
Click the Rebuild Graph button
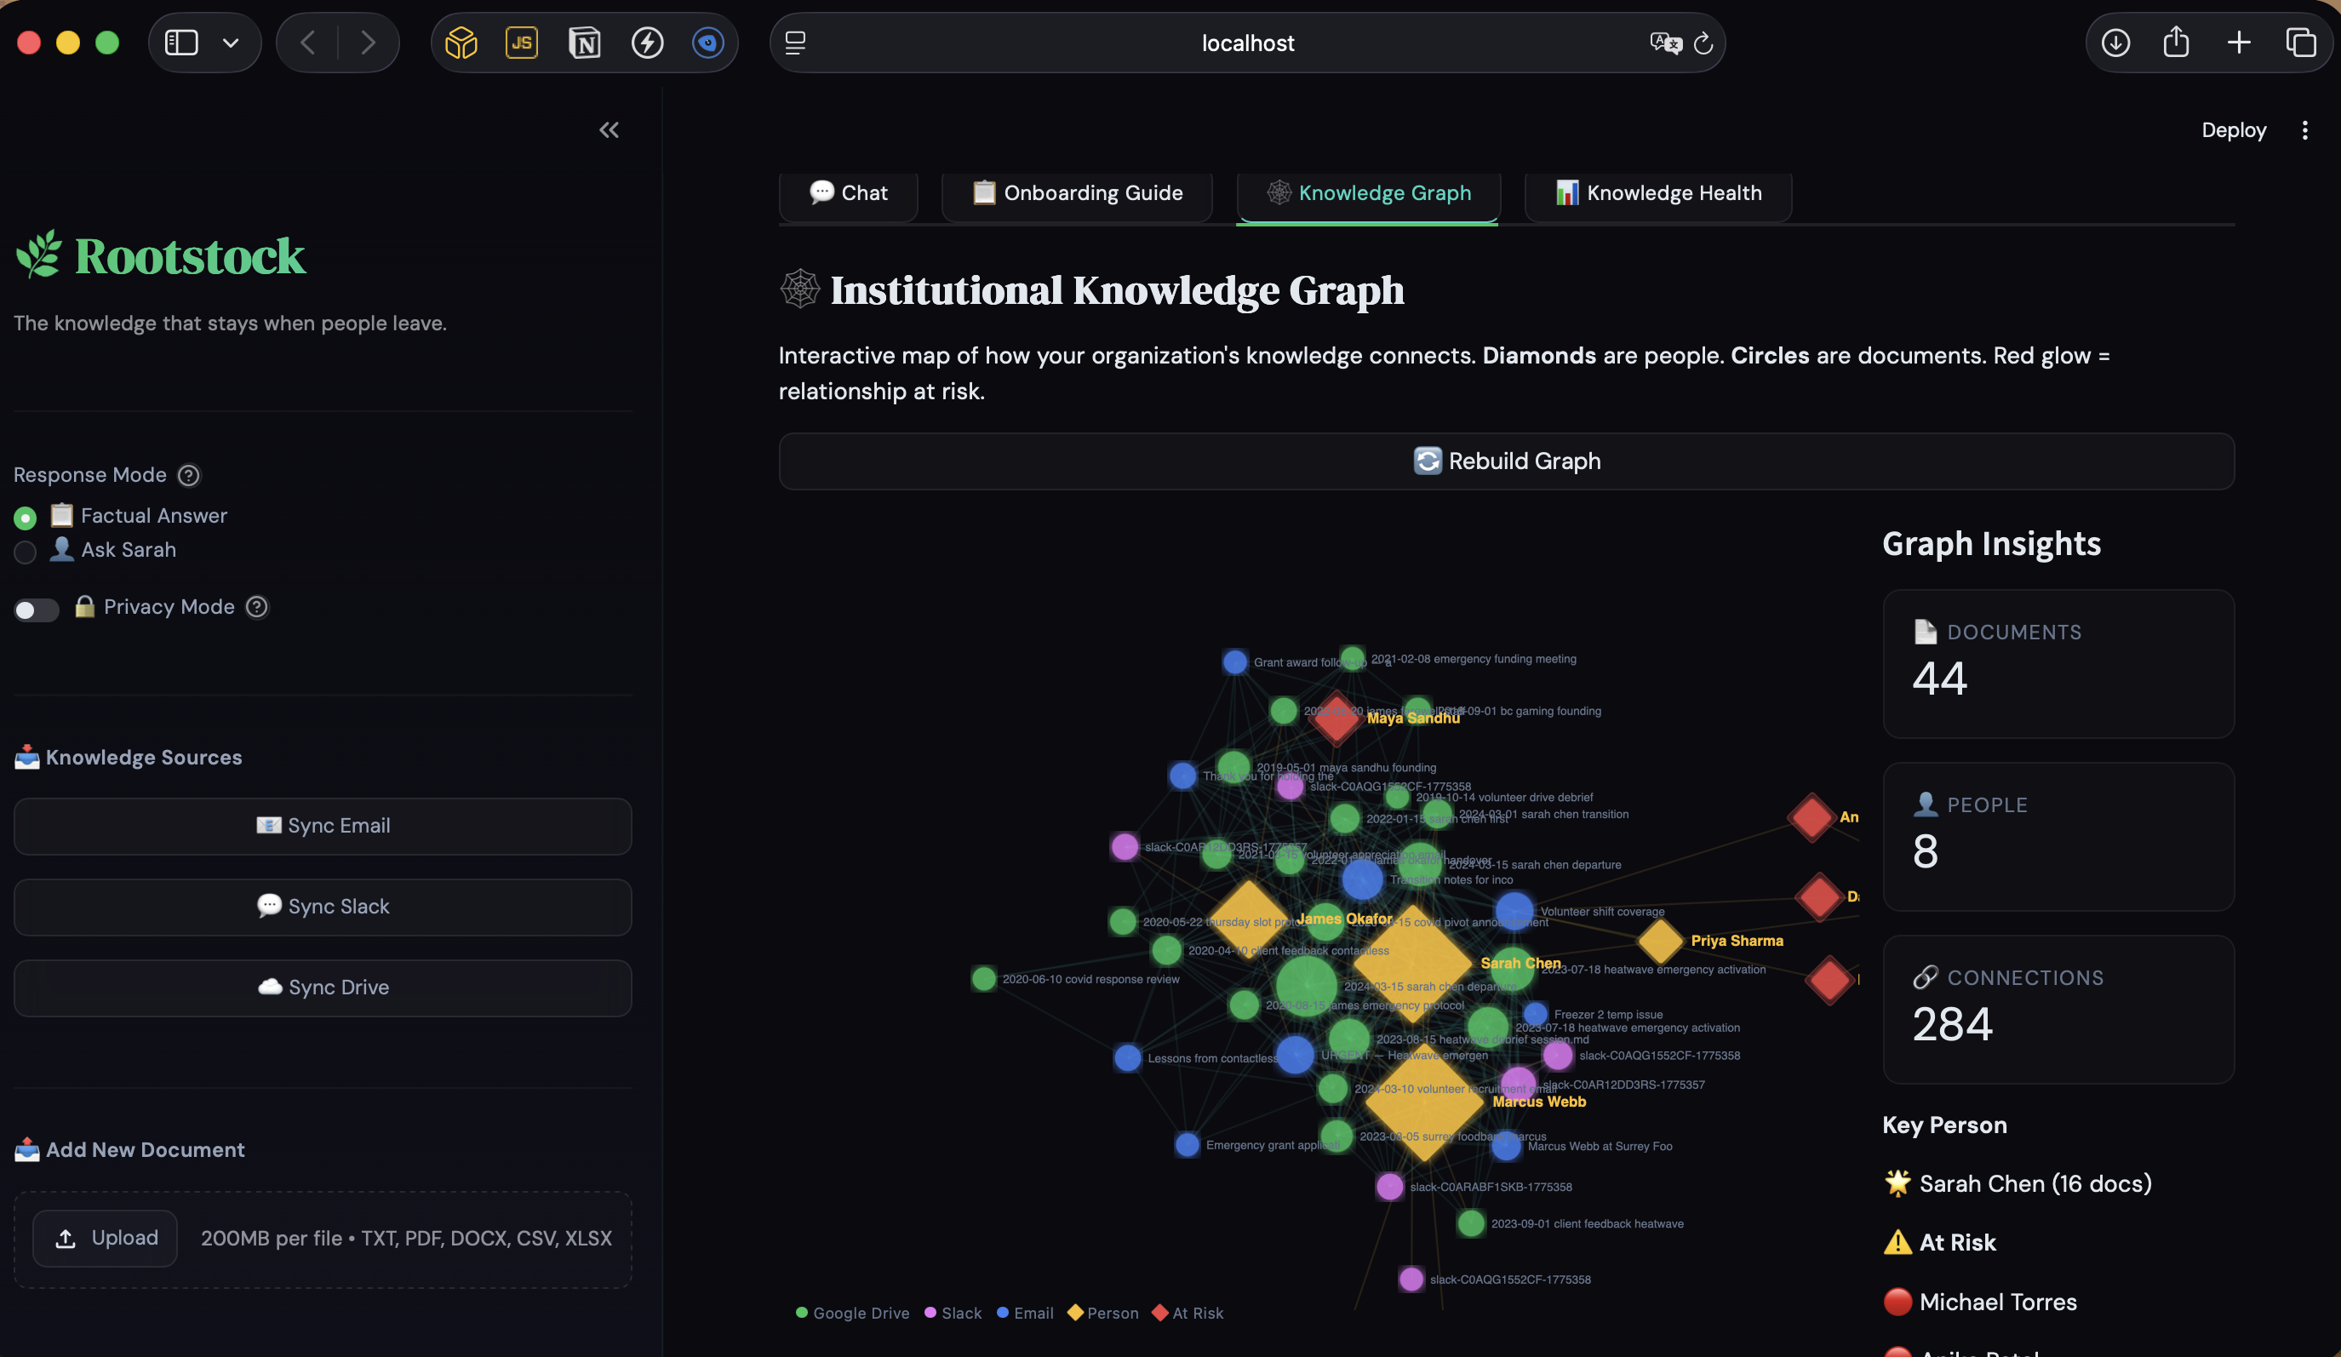(1506, 461)
